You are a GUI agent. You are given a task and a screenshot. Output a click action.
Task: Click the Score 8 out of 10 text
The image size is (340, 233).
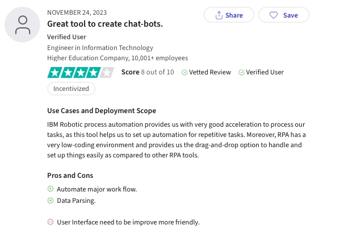tap(148, 72)
